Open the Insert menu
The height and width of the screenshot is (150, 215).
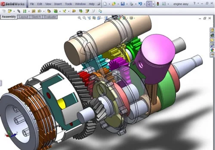58,4
